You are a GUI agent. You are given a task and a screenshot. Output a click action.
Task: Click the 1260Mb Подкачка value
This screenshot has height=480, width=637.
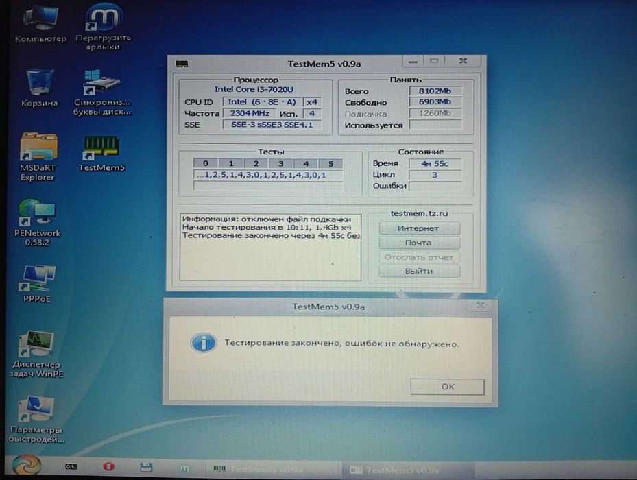pyautogui.click(x=435, y=113)
